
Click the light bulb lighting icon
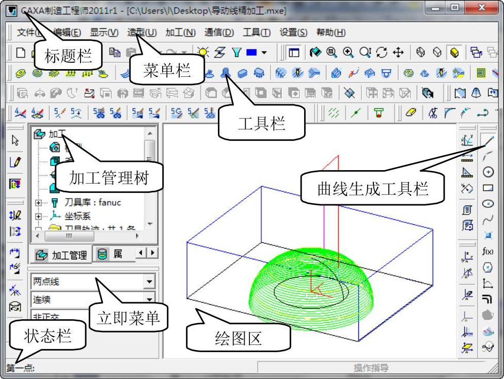tap(203, 52)
